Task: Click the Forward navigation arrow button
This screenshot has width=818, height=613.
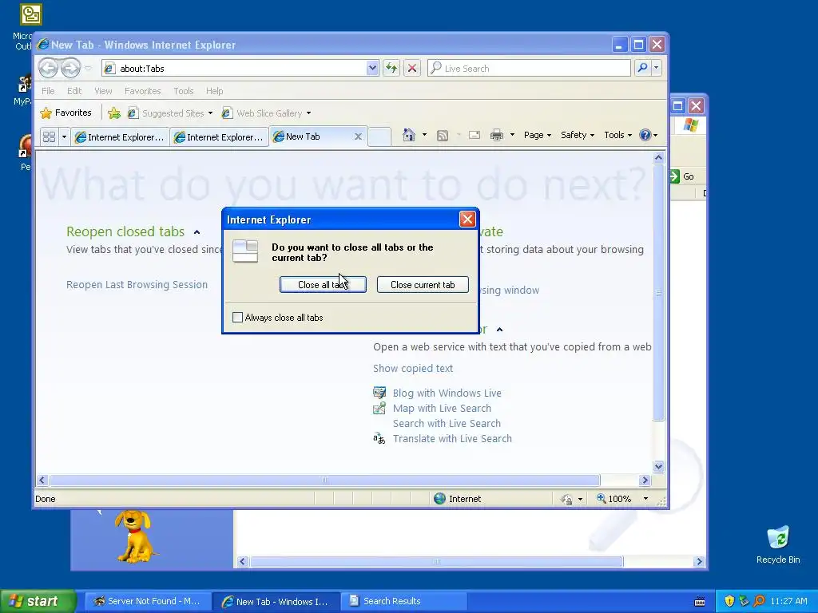Action: [x=70, y=68]
